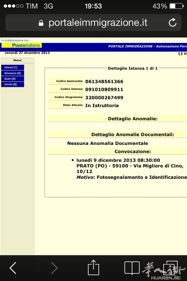Click the Dettaglio Anomalie heading
187x281 pixels.
click(x=133, y=119)
